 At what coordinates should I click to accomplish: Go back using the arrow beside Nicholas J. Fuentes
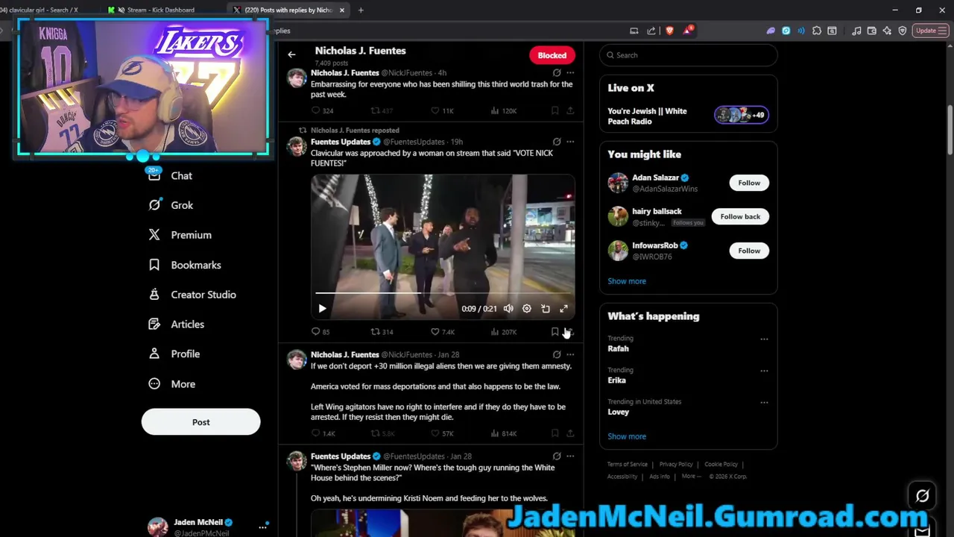pos(291,54)
